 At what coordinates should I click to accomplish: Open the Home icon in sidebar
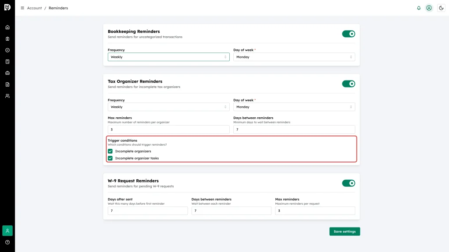point(7,28)
